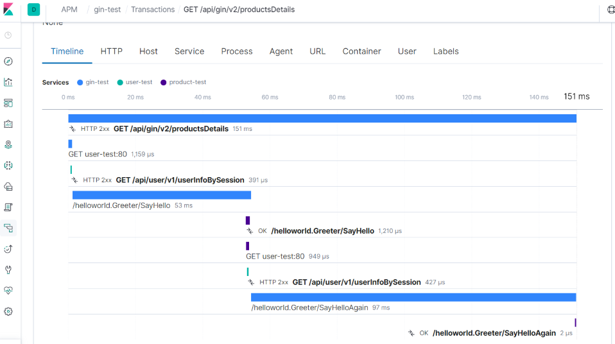615x344 pixels.
Task: Open Logs icon in sidebar
Action: coord(8,207)
